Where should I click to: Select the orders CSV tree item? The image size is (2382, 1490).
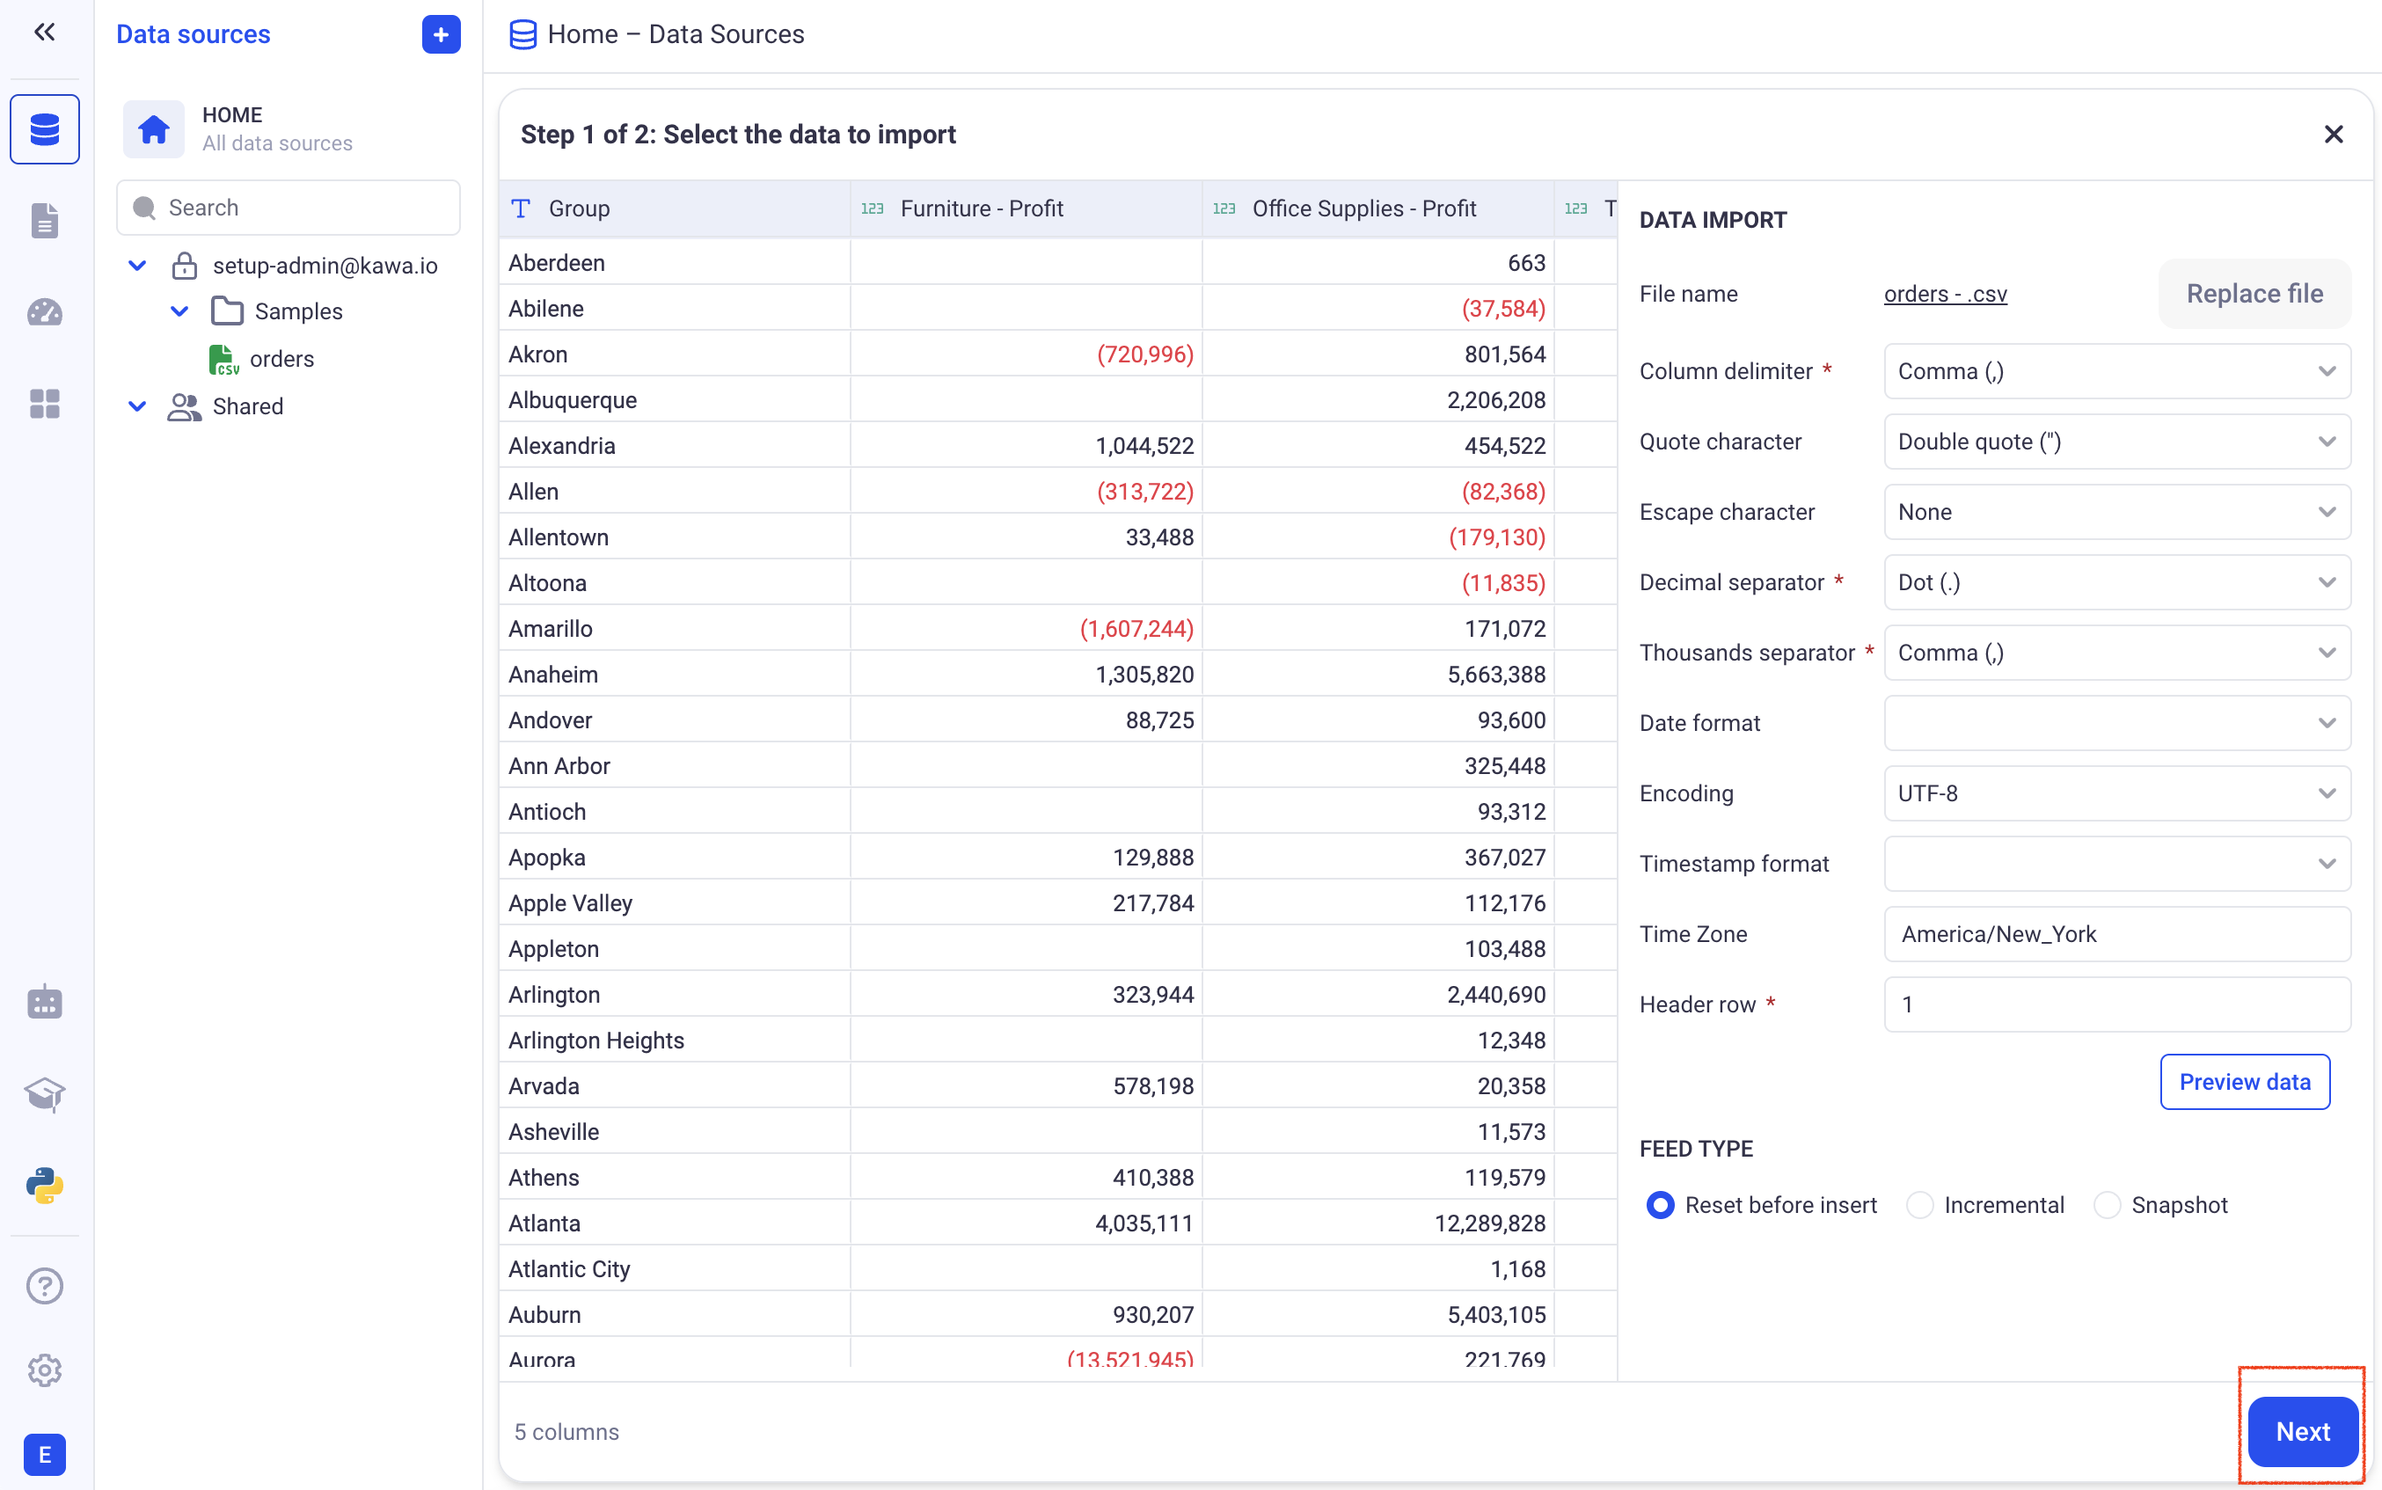point(281,359)
